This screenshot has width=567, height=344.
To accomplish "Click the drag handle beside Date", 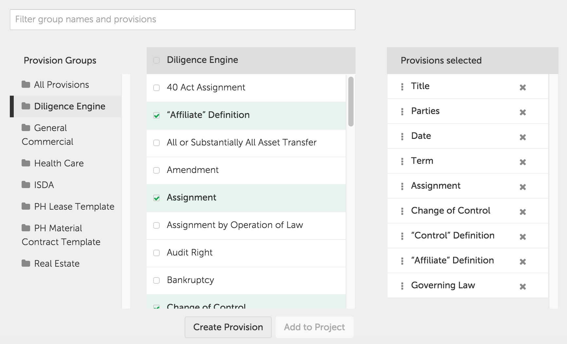I will coord(402,137).
